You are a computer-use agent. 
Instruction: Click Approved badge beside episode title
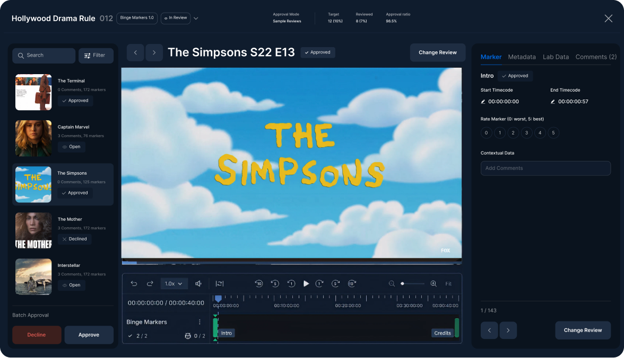(x=317, y=52)
